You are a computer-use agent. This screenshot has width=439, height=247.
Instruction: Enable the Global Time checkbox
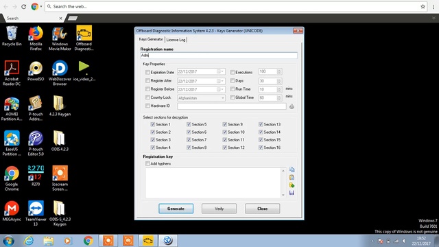233,97
